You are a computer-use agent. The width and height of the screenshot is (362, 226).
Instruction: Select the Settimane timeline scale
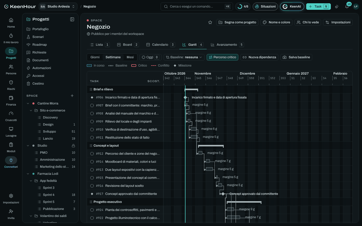(x=113, y=57)
